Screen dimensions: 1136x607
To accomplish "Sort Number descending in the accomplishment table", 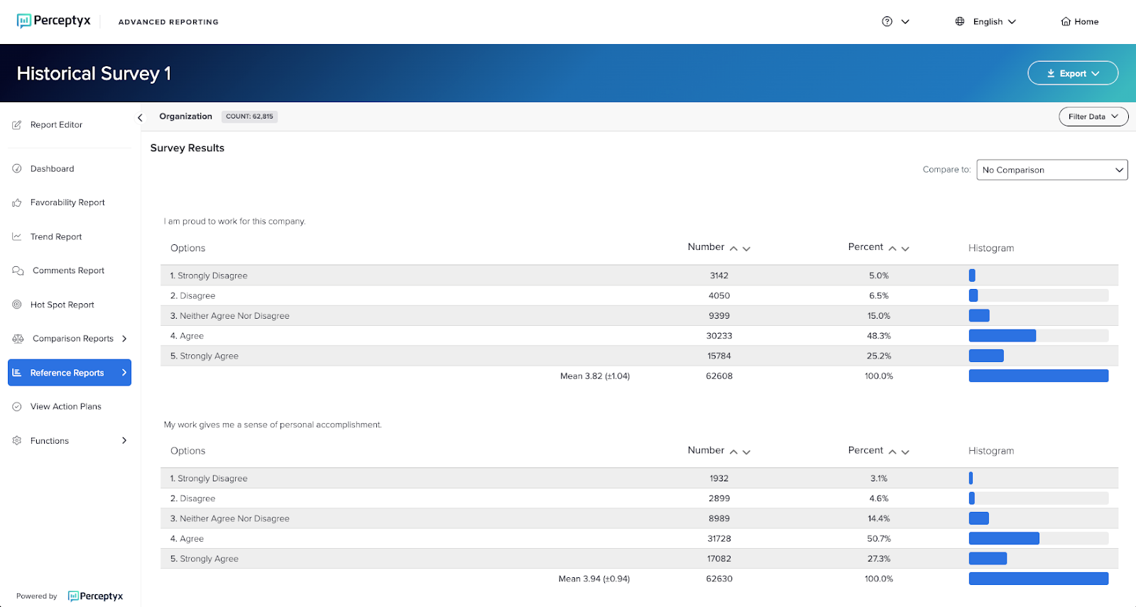I will tap(746, 452).
